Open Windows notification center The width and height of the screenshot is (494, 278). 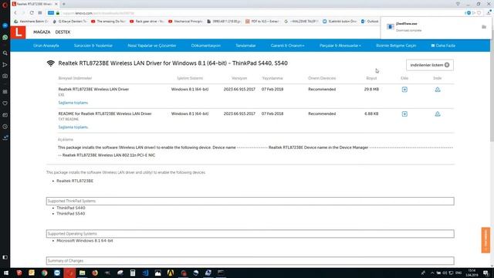pos(486,273)
